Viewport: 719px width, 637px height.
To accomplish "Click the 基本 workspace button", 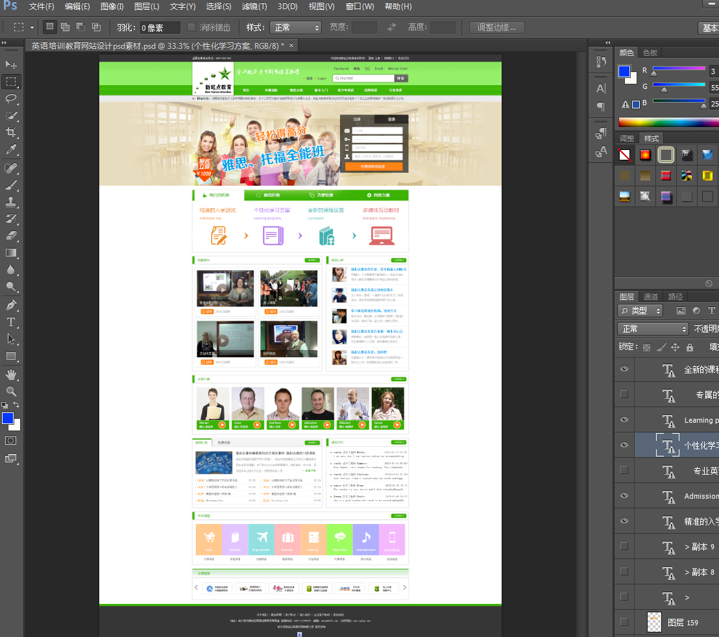I will pyautogui.click(x=709, y=28).
